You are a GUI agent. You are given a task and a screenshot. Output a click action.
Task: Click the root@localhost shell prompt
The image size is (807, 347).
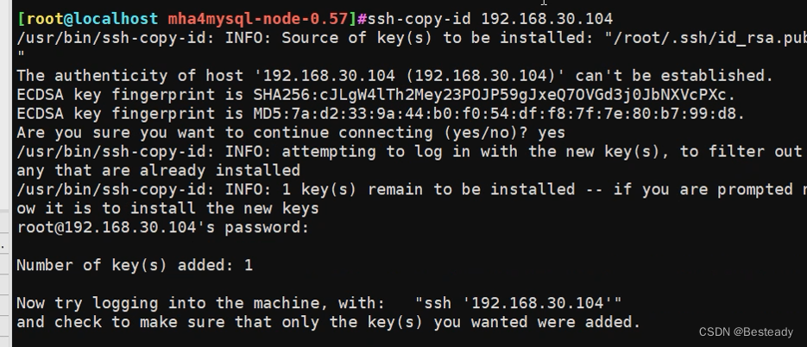pos(86,18)
